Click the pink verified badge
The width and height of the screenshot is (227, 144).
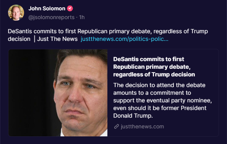point(70,8)
